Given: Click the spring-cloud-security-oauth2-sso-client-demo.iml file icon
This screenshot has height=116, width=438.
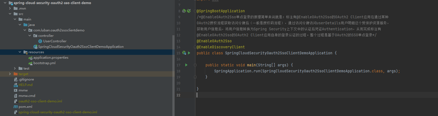Looking at the screenshot, I should (x=16, y=112).
